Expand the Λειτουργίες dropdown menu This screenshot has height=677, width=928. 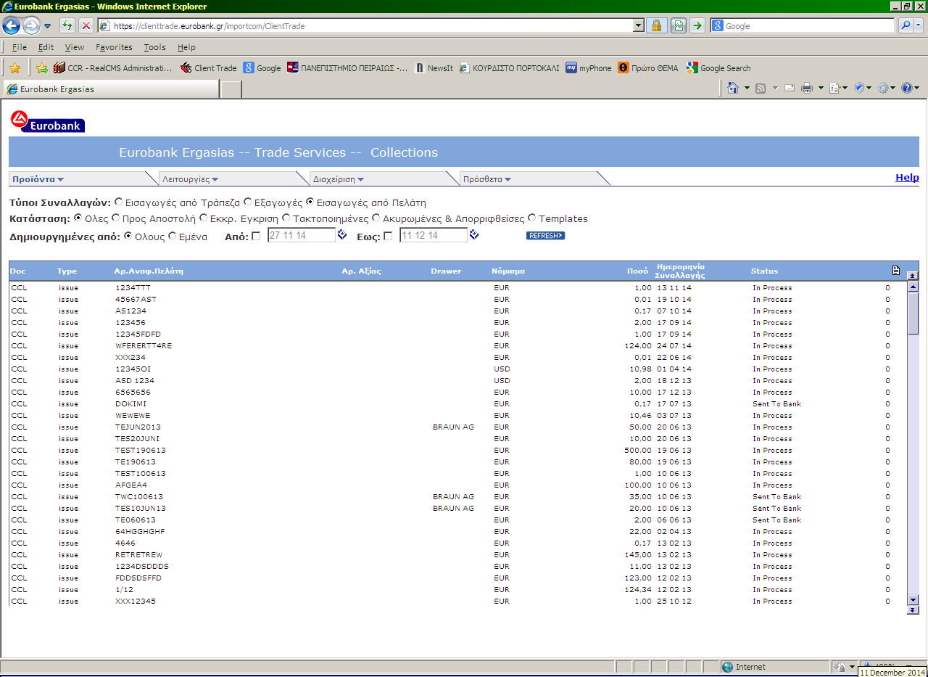click(190, 179)
